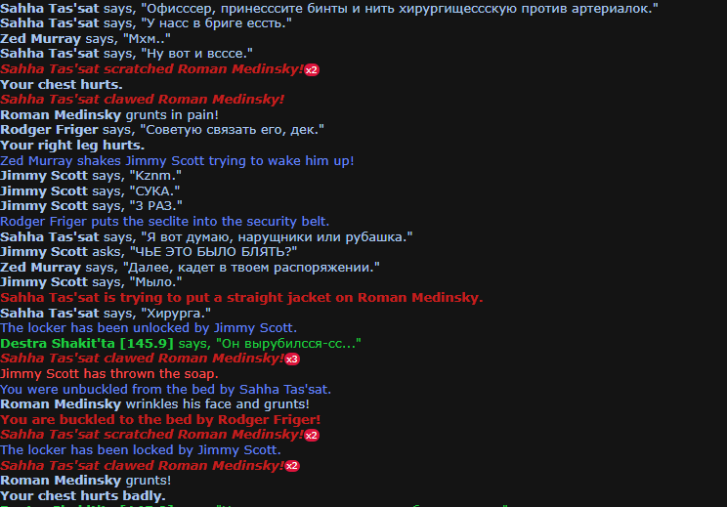Click the x3 badge after clawed message

click(x=292, y=359)
